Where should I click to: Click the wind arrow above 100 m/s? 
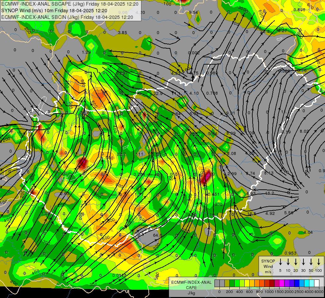(319, 262)
